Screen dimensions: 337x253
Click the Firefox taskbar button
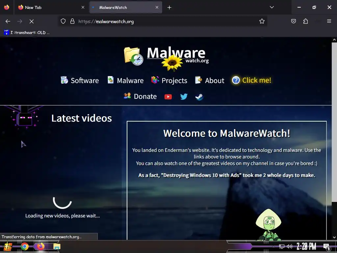[40, 246]
